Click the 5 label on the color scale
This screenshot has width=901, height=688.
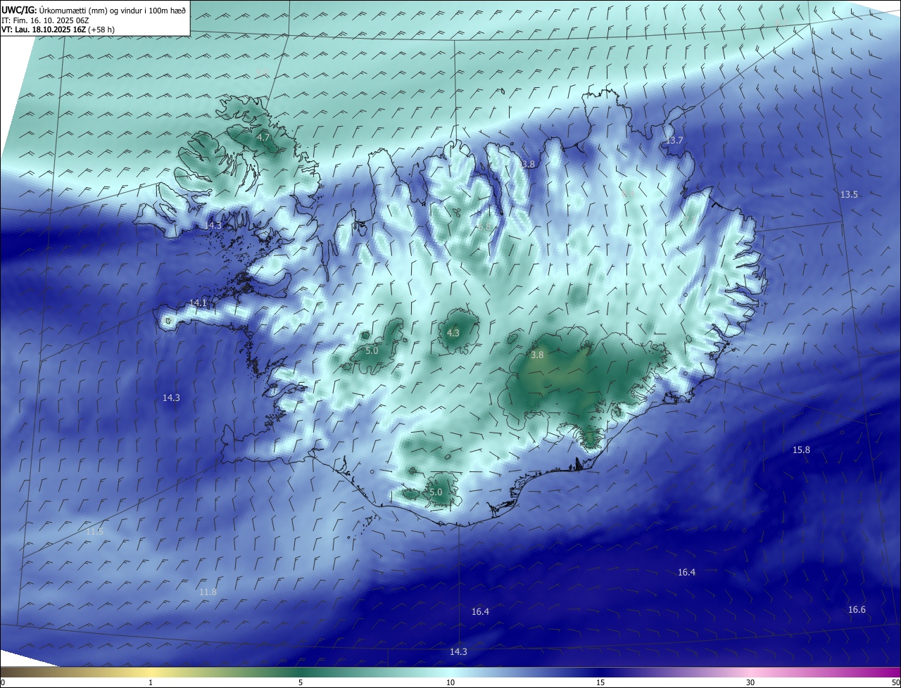tap(301, 682)
